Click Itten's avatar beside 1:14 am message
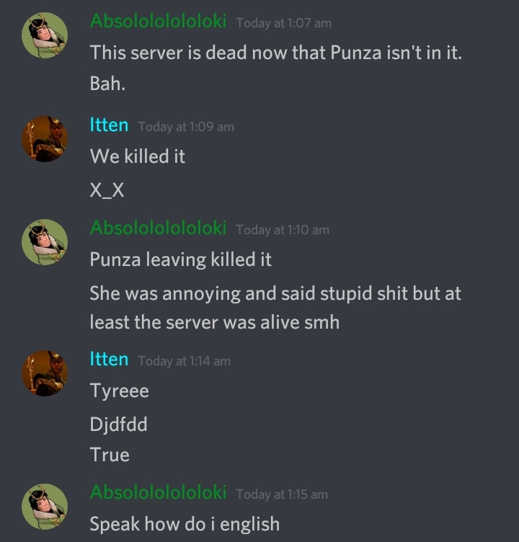This screenshot has height=542, width=519. pyautogui.click(x=45, y=373)
